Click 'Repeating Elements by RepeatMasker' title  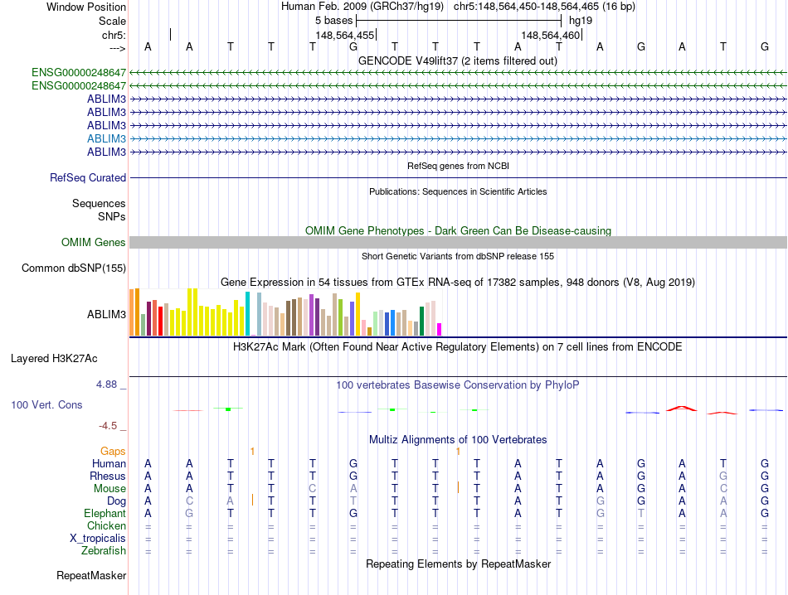coord(458,564)
